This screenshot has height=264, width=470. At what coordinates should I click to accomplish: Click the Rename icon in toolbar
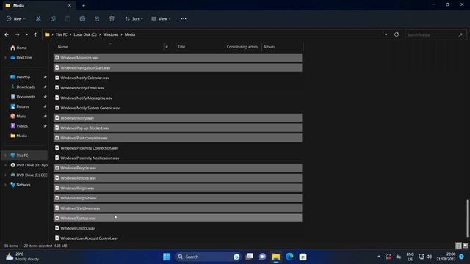[x=82, y=18]
